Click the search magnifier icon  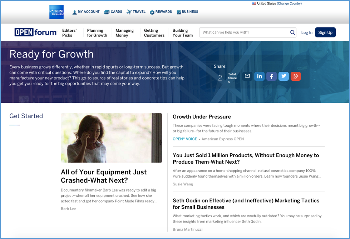(292, 32)
